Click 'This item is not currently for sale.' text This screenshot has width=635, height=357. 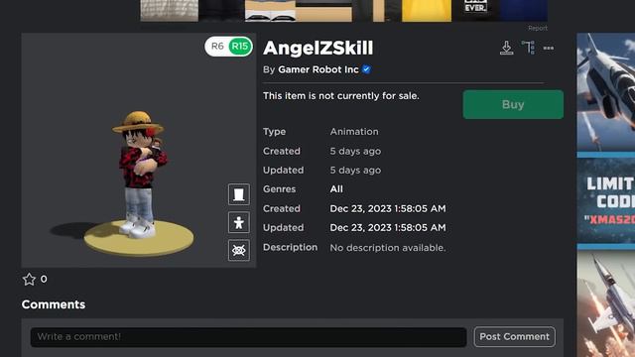[x=341, y=96]
